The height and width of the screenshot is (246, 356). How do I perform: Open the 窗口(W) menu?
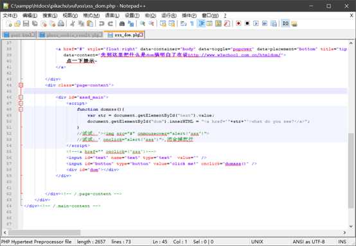tap(210, 15)
